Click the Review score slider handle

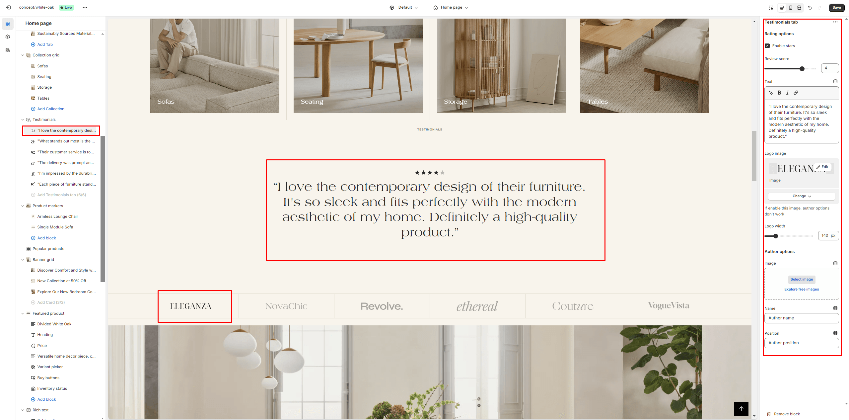(802, 69)
